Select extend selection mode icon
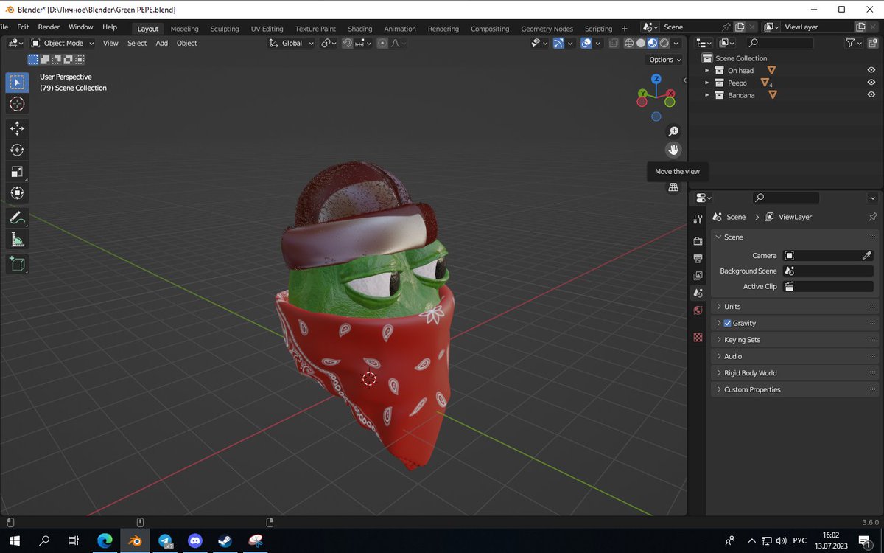 point(45,60)
